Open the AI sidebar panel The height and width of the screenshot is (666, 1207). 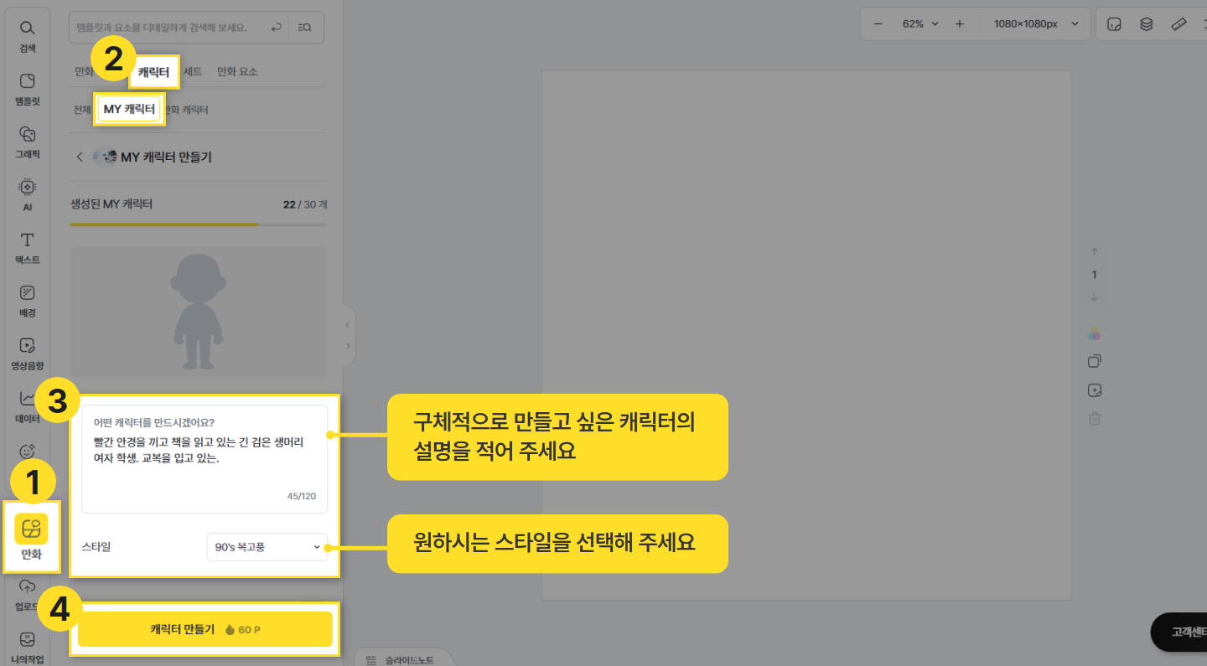(x=27, y=194)
